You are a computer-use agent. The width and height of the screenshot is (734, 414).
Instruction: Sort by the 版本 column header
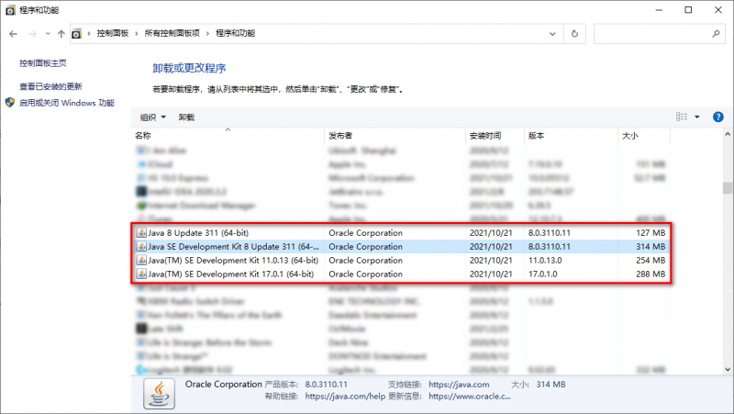pyautogui.click(x=571, y=135)
